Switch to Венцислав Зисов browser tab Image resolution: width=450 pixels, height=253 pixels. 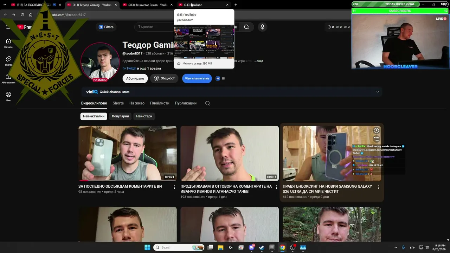pos(148,5)
